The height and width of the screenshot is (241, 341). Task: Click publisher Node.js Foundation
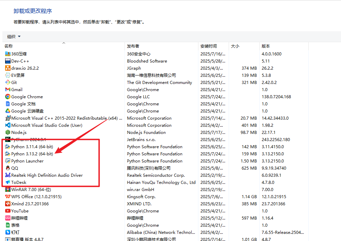[x=146, y=132]
